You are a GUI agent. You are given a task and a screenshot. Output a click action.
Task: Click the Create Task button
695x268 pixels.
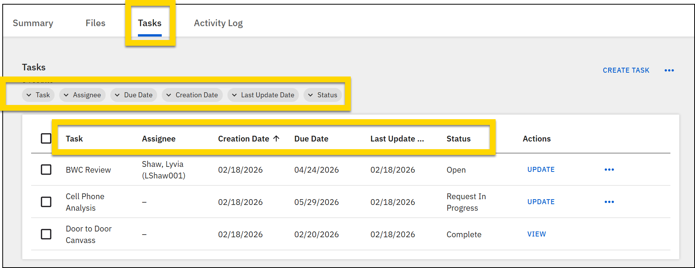coord(626,70)
